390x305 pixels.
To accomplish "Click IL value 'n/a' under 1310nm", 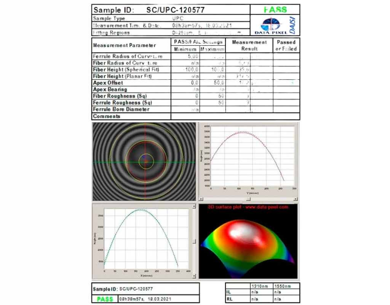I will (x=255, y=292).
